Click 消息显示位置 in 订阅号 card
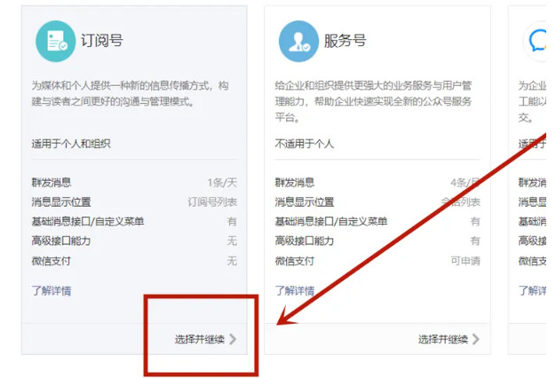556x379 pixels. tap(61, 202)
